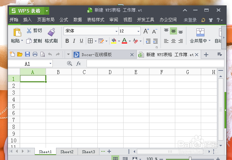The width and height of the screenshot is (232, 160).
Task: Toggle top vertical alignment
Action: click(166, 30)
